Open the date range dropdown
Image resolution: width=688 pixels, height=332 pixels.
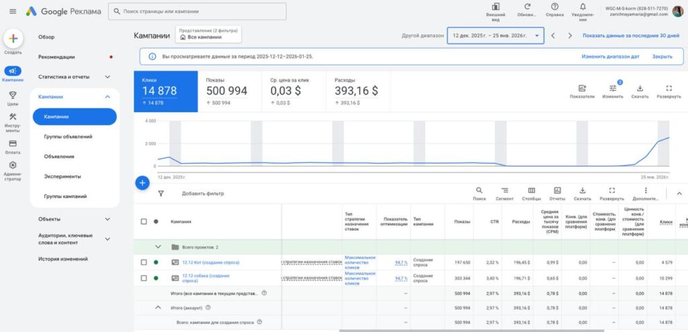(495, 36)
